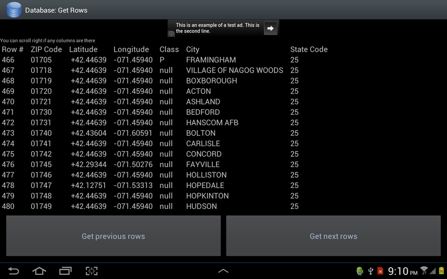Click state code 25 in HUDSON row
This screenshot has height=279, width=447.
[294, 206]
